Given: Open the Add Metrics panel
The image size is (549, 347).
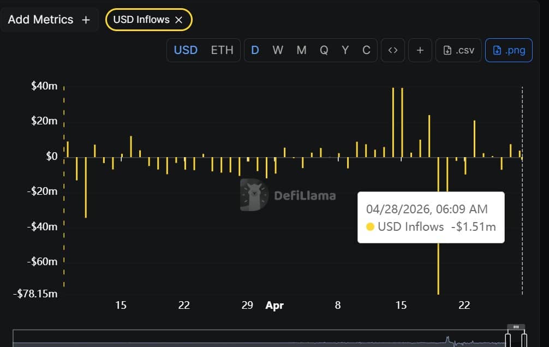Looking at the screenshot, I should coord(41,20).
